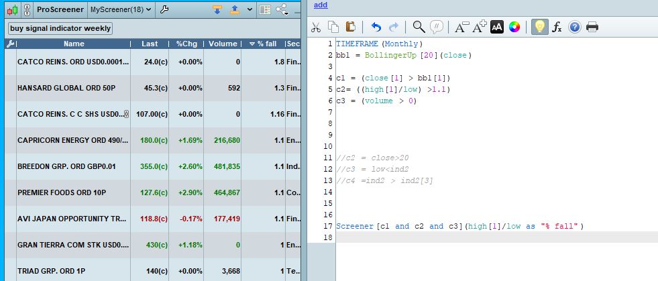The height and width of the screenshot is (281, 658).
Task: Click the orange move-down arrow icon
Action: coord(217,9)
